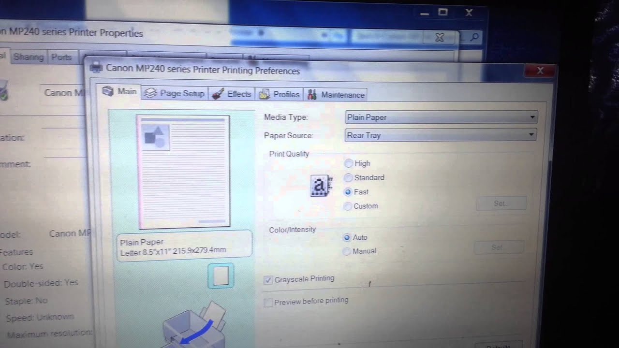Viewport: 619px width, 348px height.
Task: Minimize the background window
Action: (x=425, y=14)
